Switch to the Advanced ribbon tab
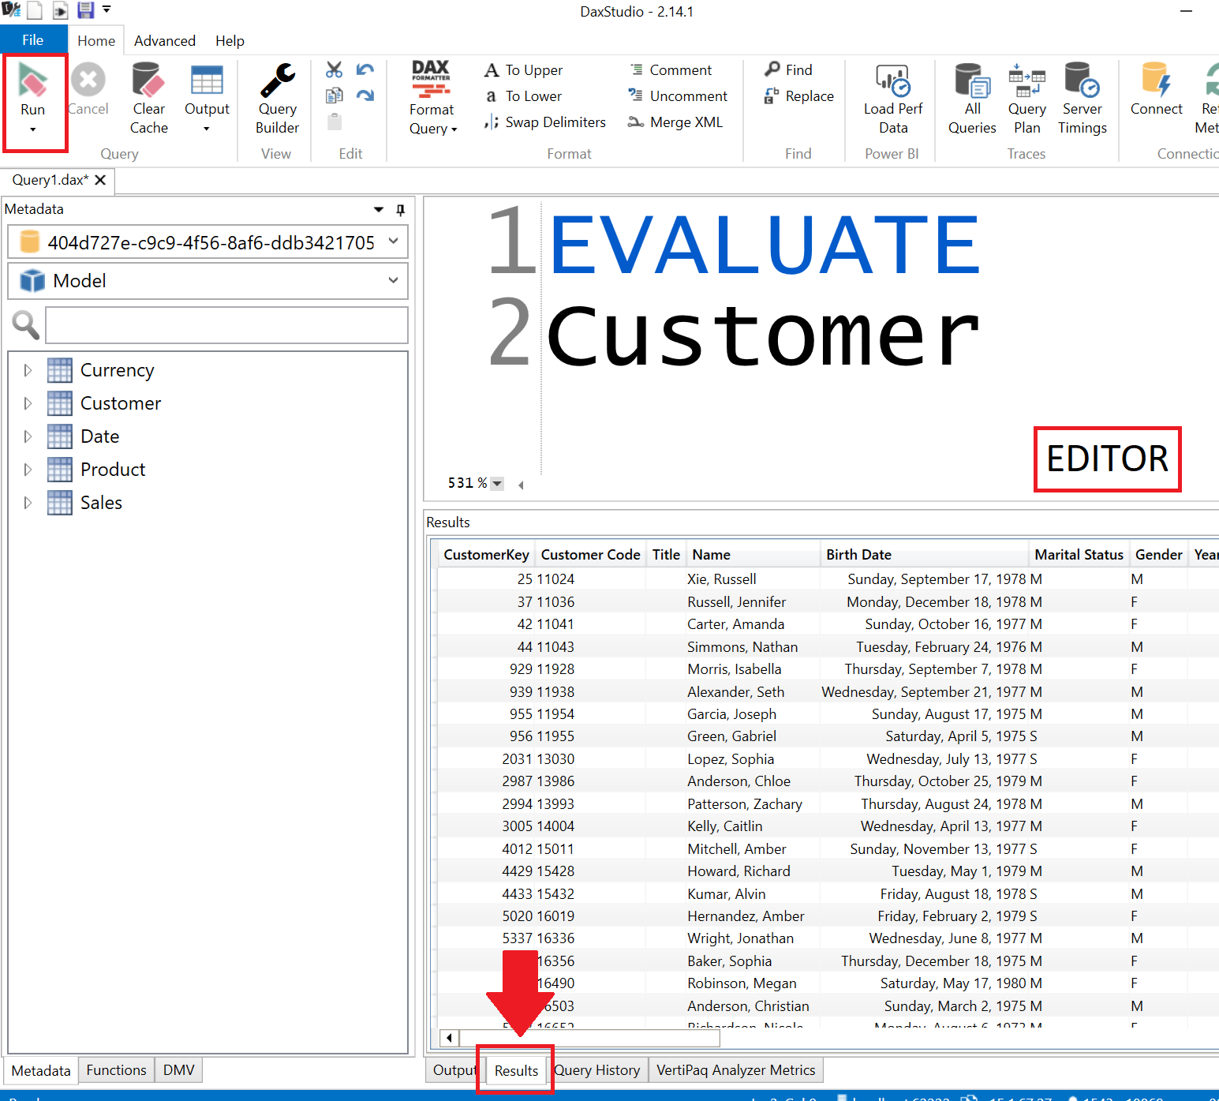 (x=165, y=40)
